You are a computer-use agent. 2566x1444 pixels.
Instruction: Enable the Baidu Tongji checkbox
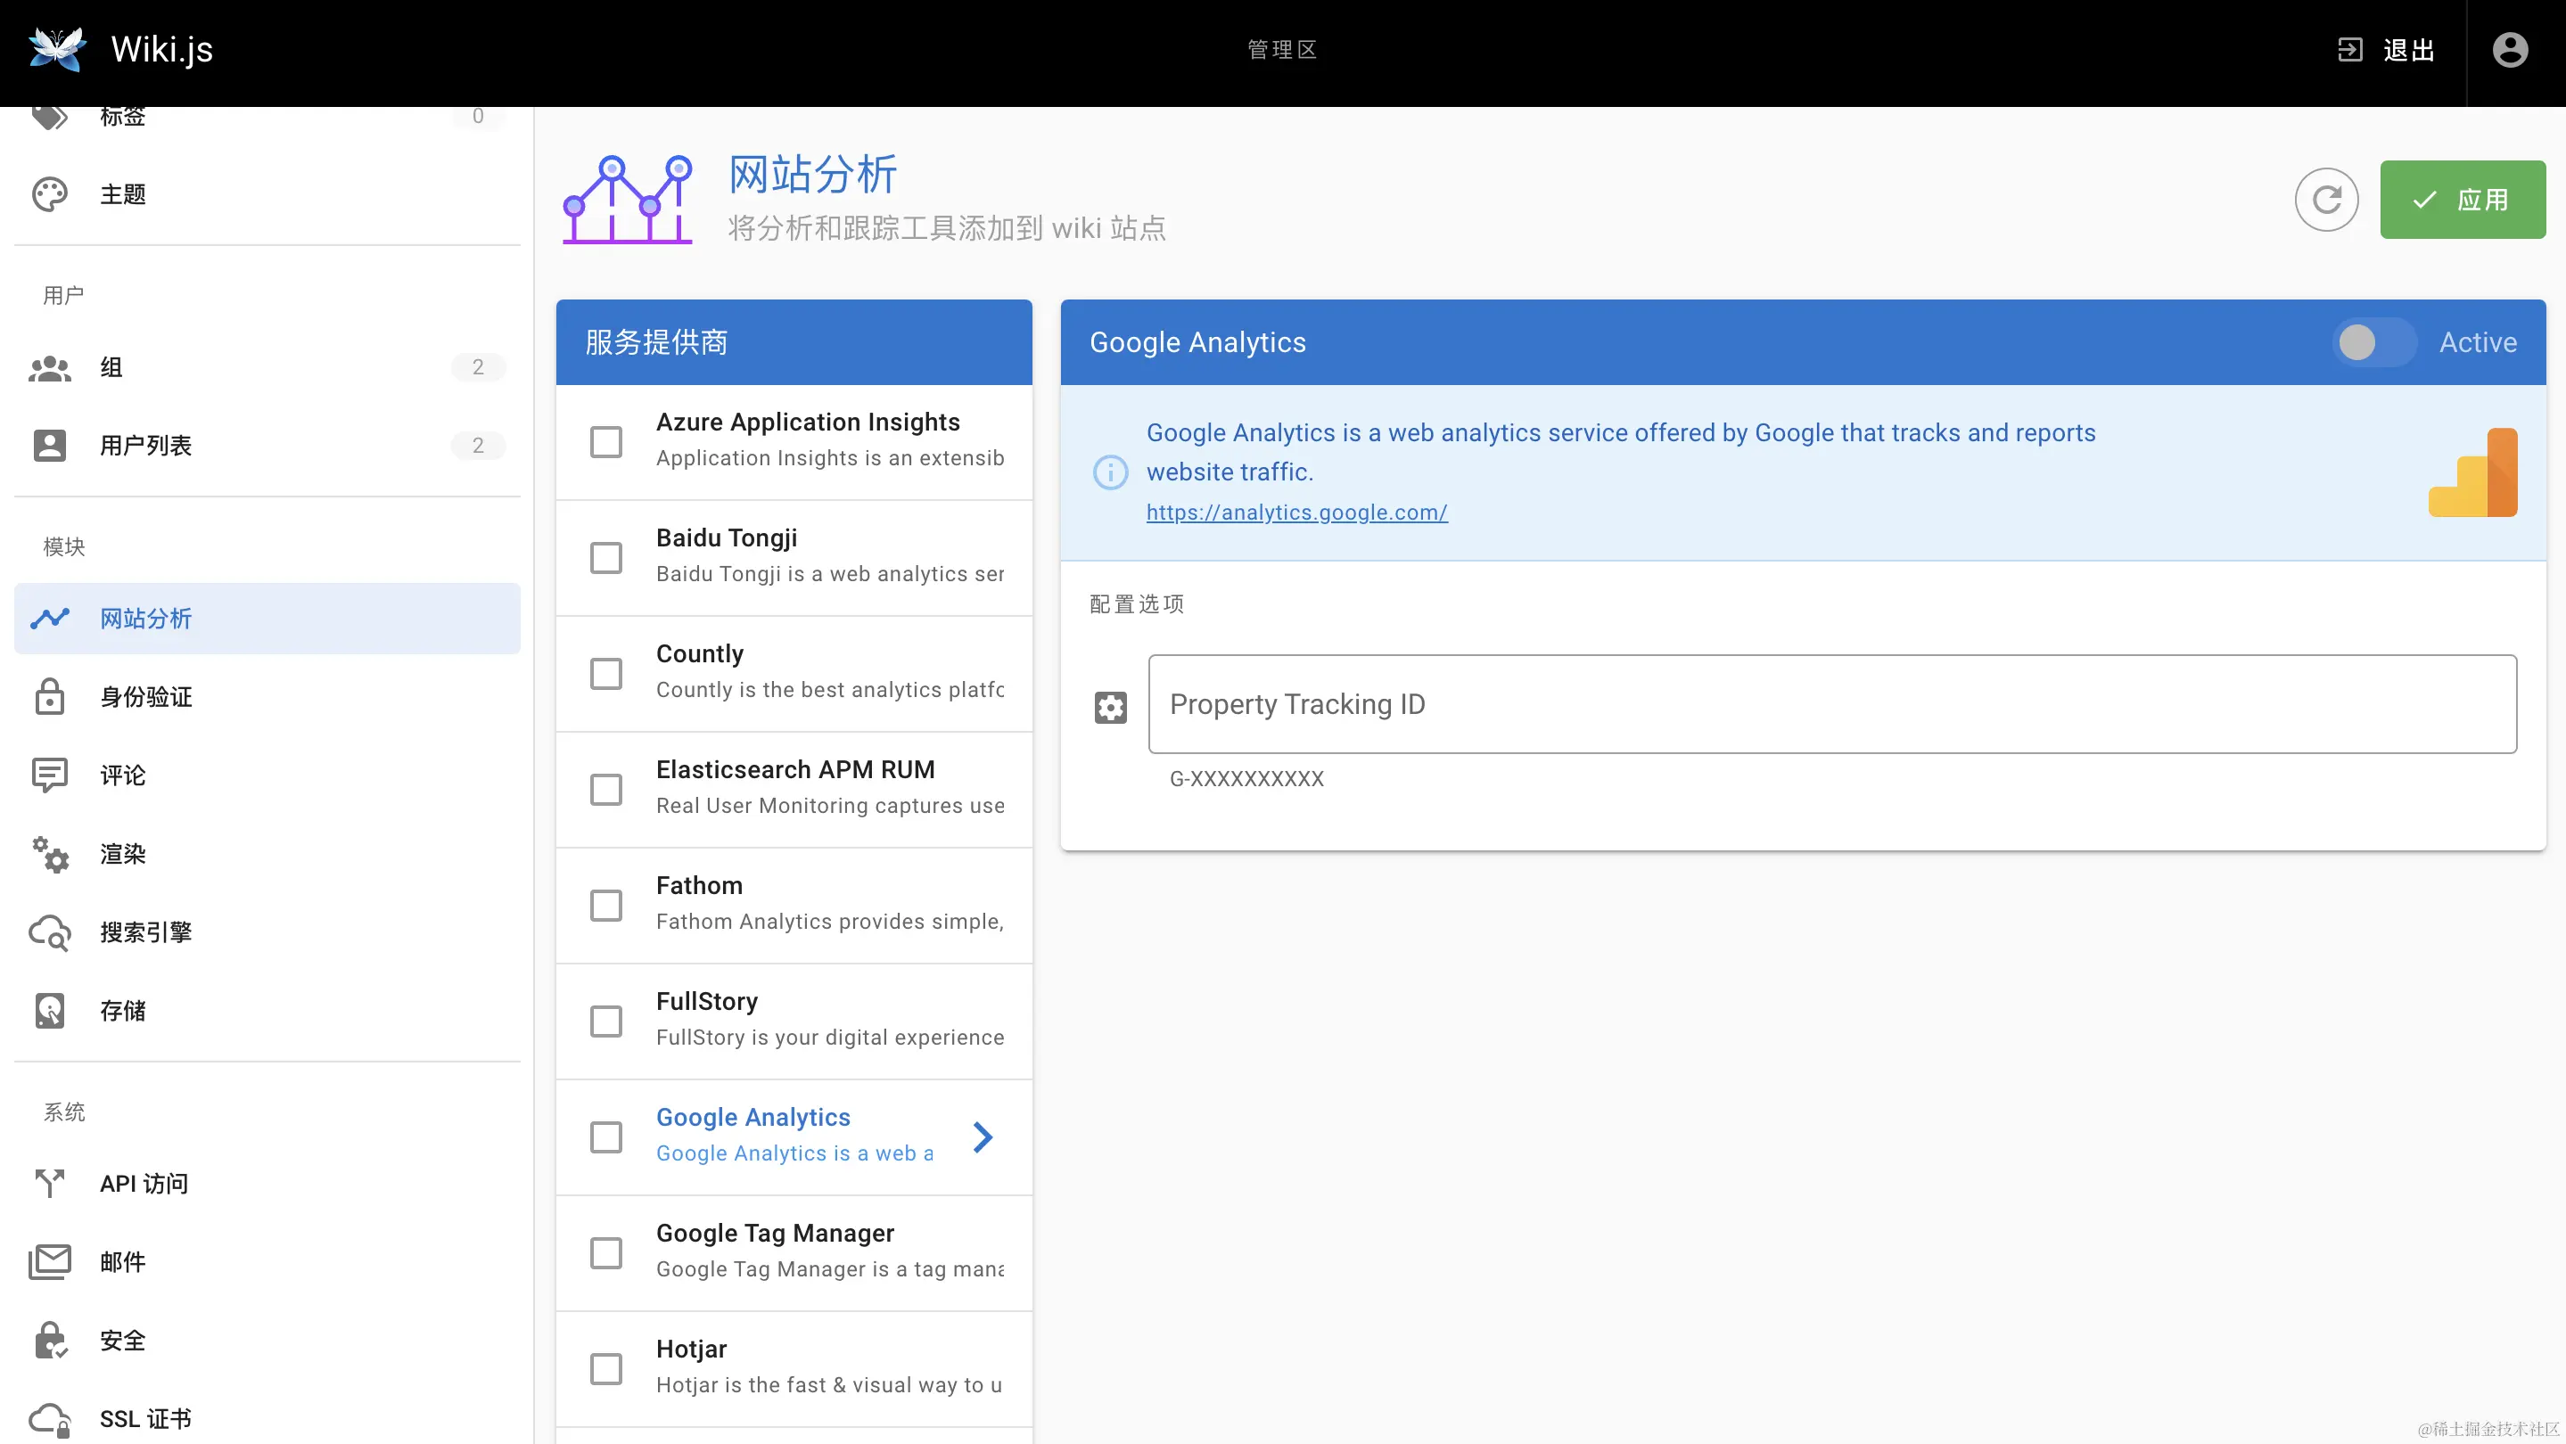pos(605,558)
